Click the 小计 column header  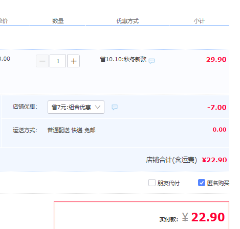[199, 21]
